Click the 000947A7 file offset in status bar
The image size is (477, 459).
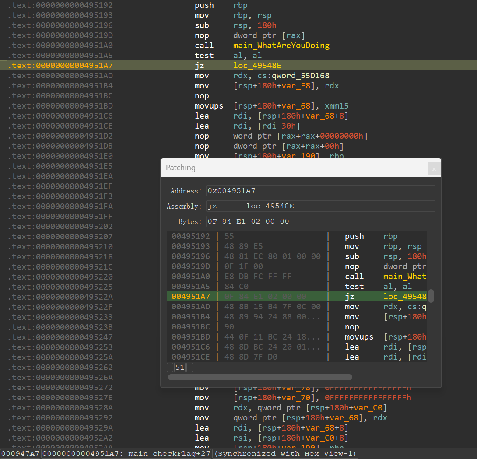21,454
